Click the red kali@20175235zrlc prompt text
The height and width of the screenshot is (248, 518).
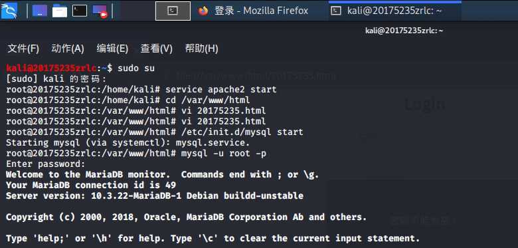click(x=52, y=68)
